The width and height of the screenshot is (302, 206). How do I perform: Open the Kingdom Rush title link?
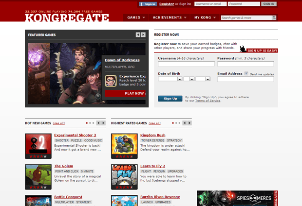pos(153,135)
